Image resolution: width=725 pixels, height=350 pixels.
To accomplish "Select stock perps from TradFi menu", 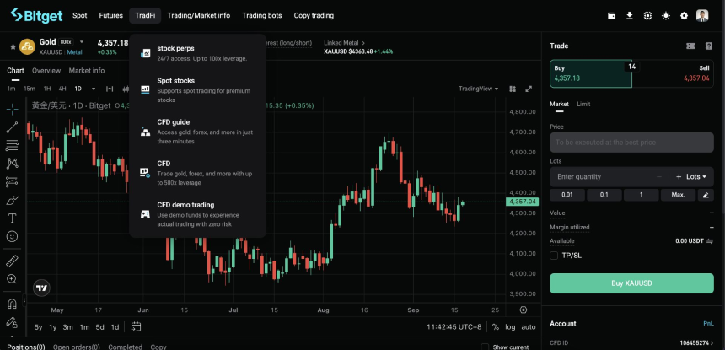I will [x=197, y=53].
